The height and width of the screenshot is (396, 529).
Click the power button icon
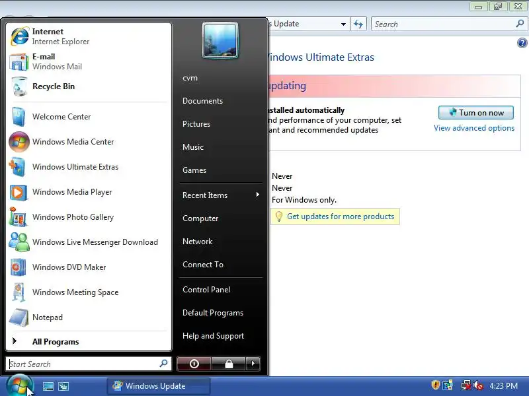coord(194,364)
